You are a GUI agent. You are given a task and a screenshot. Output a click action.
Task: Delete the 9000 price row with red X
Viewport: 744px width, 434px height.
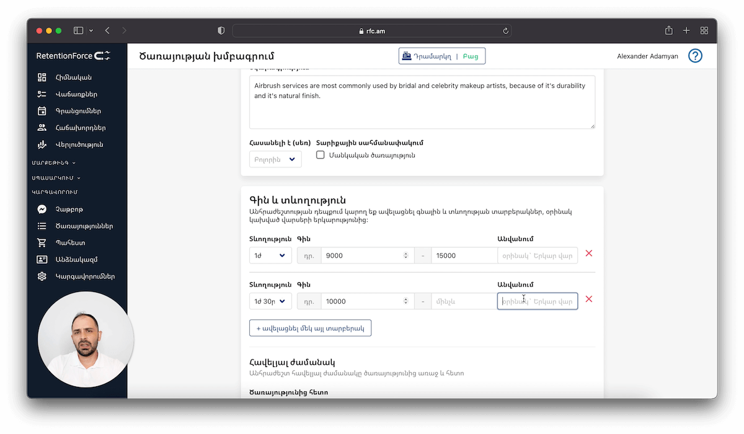589,253
